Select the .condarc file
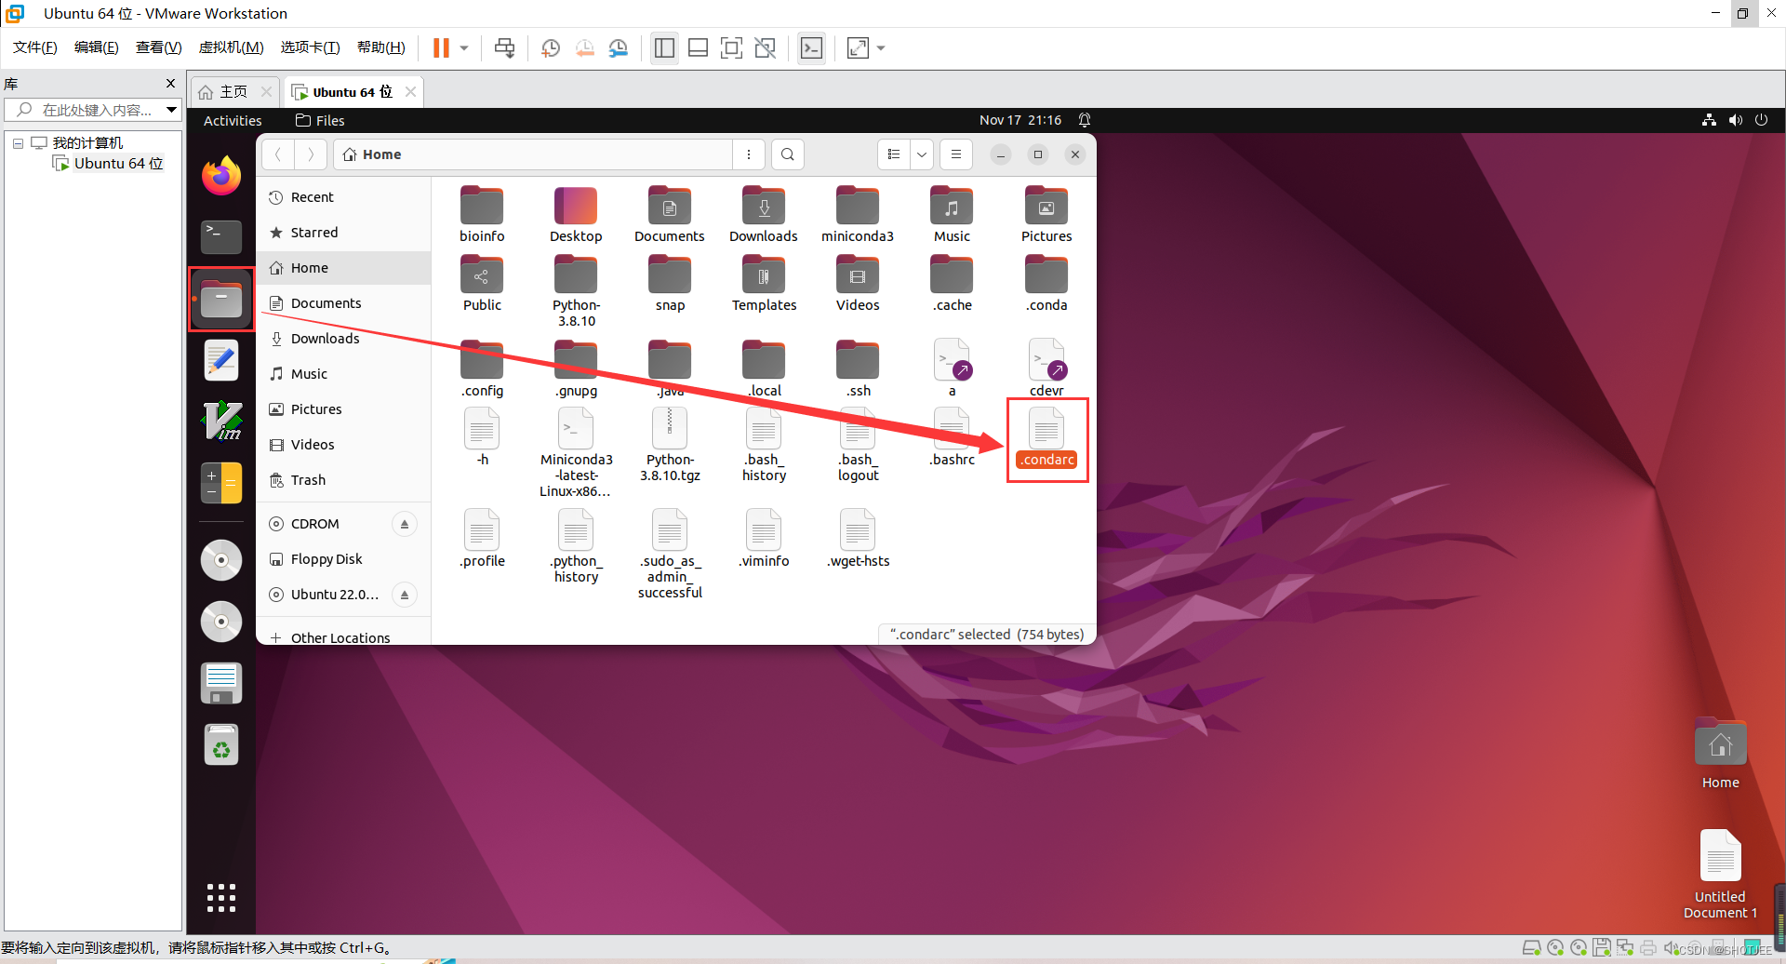1786x964 pixels. pos(1046,437)
